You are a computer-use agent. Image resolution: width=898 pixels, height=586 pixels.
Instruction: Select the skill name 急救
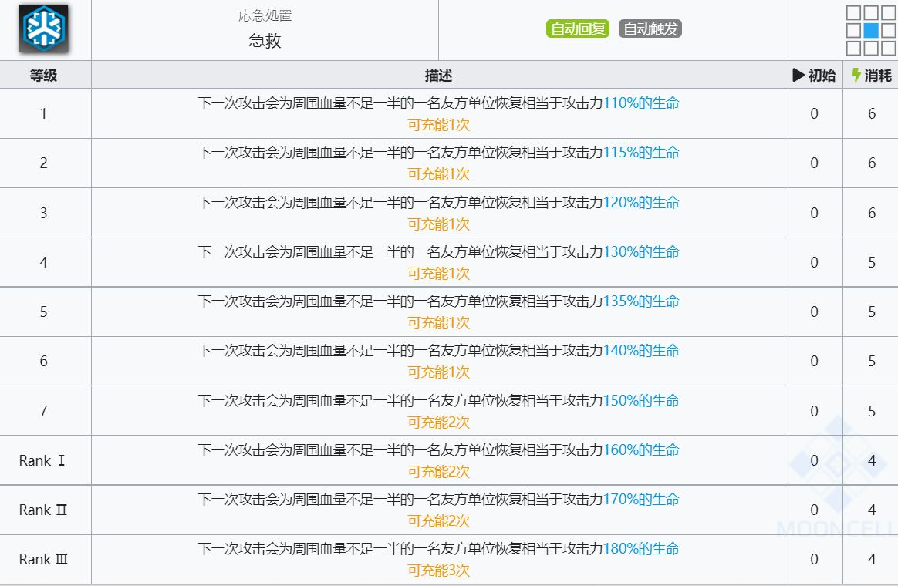[x=265, y=41]
